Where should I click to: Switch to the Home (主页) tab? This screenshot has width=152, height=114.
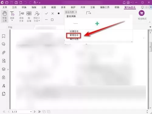click(x=14, y=7)
